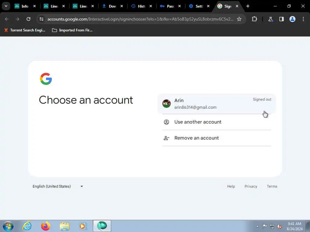Image resolution: width=310 pixels, height=232 pixels.
Task: Minimize the browser window
Action: point(275,6)
